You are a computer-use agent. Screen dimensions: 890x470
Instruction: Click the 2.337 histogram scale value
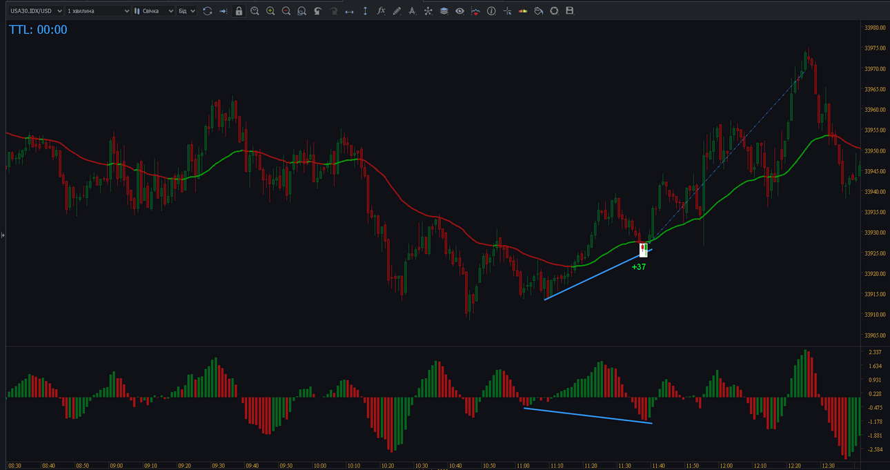875,352
